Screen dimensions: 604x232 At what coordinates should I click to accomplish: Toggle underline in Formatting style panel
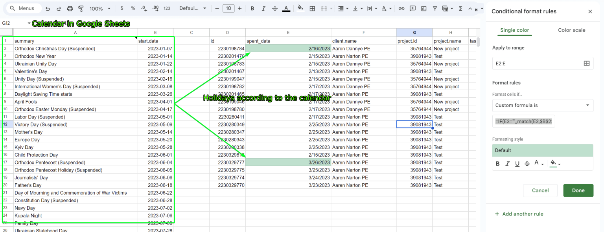tap(517, 164)
